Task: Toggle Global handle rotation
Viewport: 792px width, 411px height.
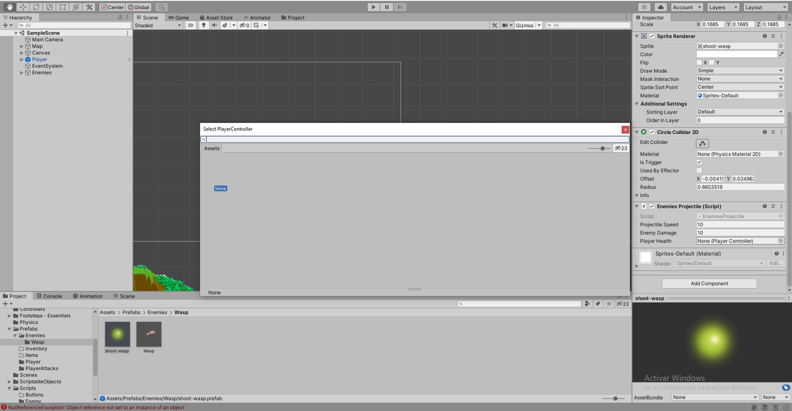Action: (x=139, y=7)
